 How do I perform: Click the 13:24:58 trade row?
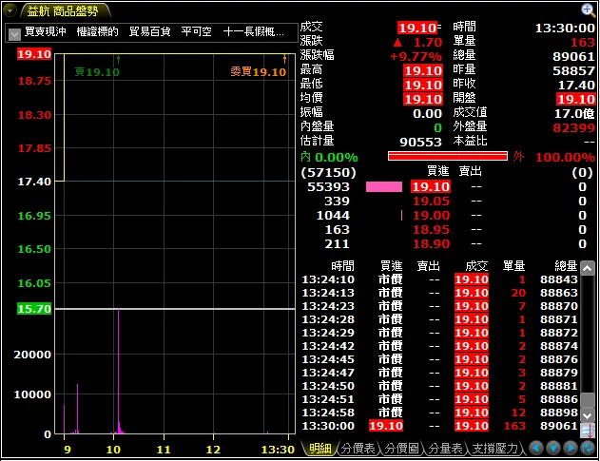tap(440, 413)
